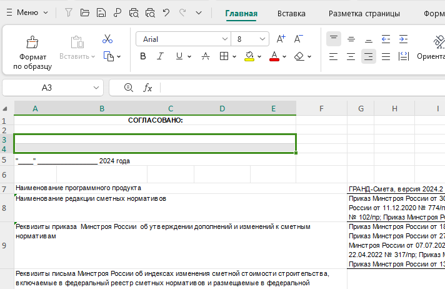Click the Name Box showing A3
The width and height of the screenshot is (445, 289).
pyautogui.click(x=47, y=88)
